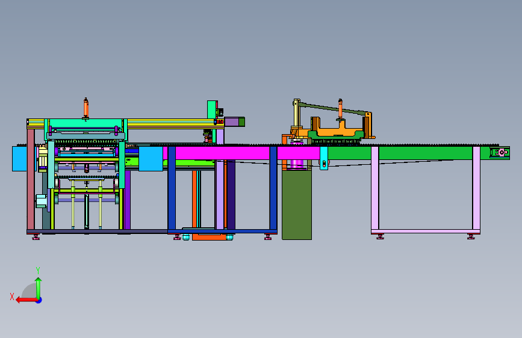Click the green Y axis arrow of the triad
Image resolution: width=522 pixels, height=338 pixels.
click(39, 287)
